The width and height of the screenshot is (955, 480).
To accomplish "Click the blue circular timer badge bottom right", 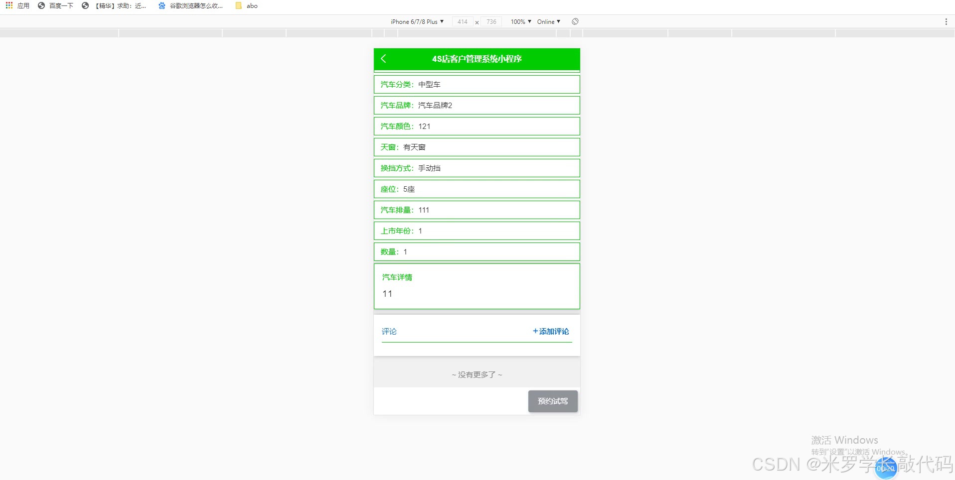I will point(886,468).
